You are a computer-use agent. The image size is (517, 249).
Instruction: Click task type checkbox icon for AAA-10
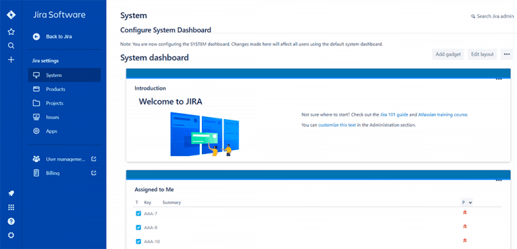(x=139, y=241)
